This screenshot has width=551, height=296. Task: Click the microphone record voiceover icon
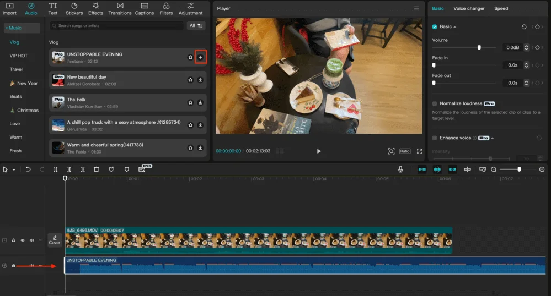point(401,169)
